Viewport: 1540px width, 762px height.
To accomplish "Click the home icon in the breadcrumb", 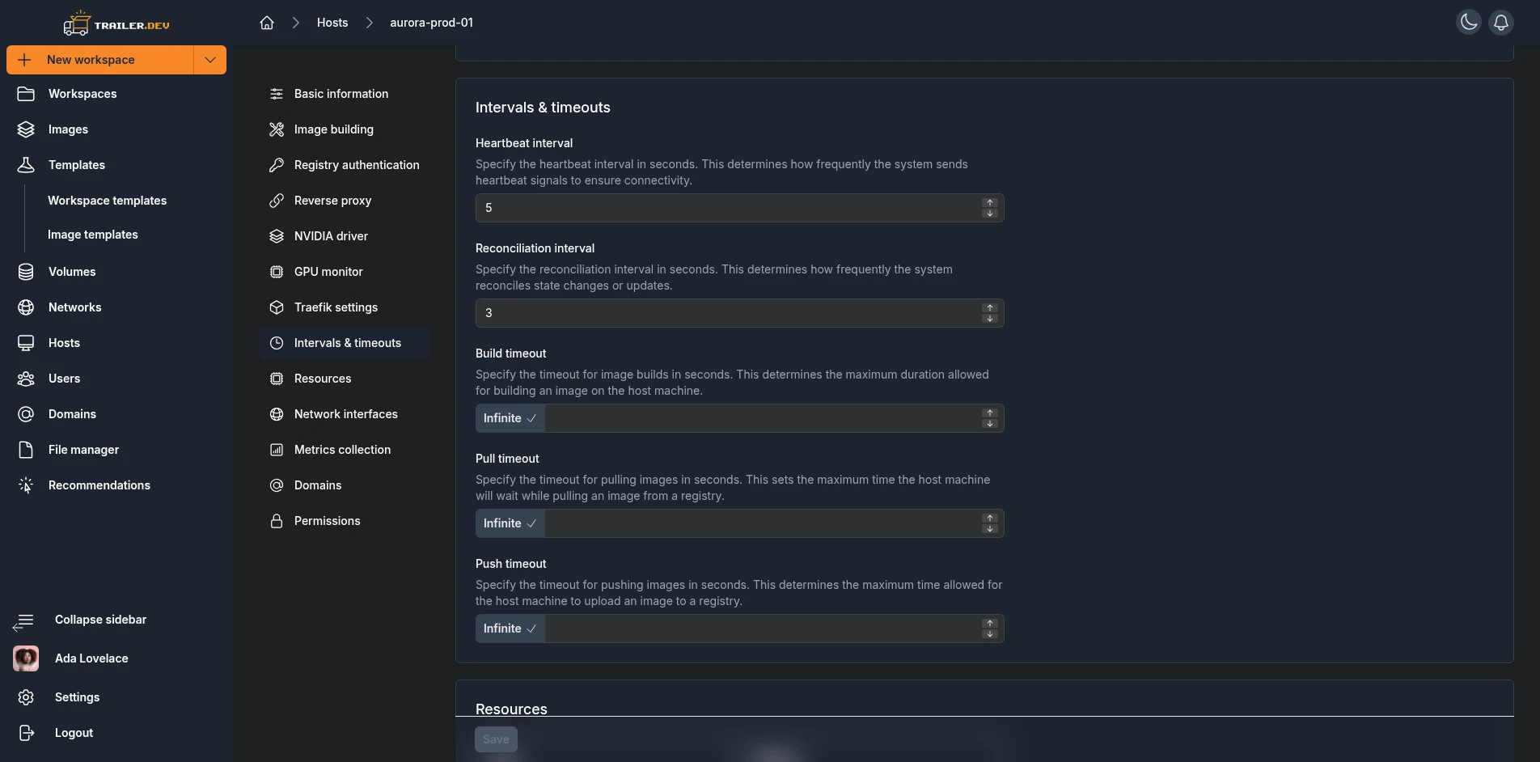I will (267, 23).
